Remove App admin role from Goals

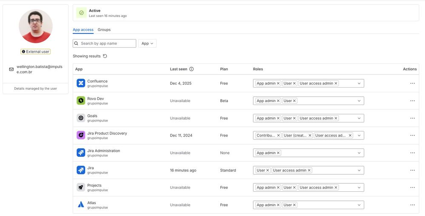point(278,118)
